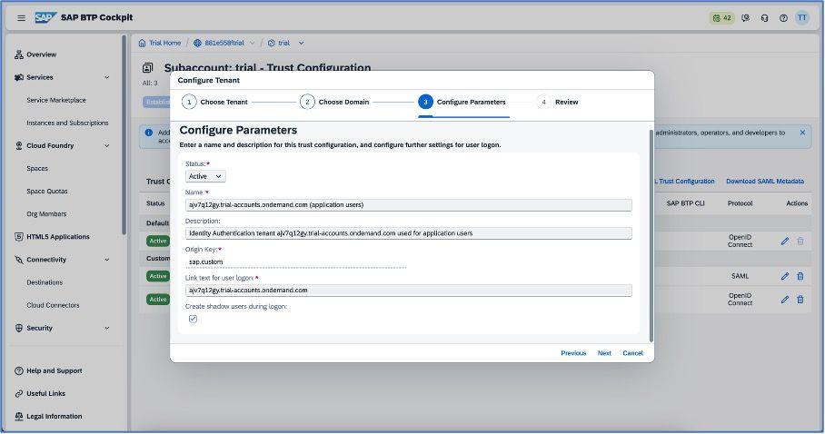The height and width of the screenshot is (434, 825).
Task: Click the Trial Home breadcrumb link
Action: pos(164,44)
